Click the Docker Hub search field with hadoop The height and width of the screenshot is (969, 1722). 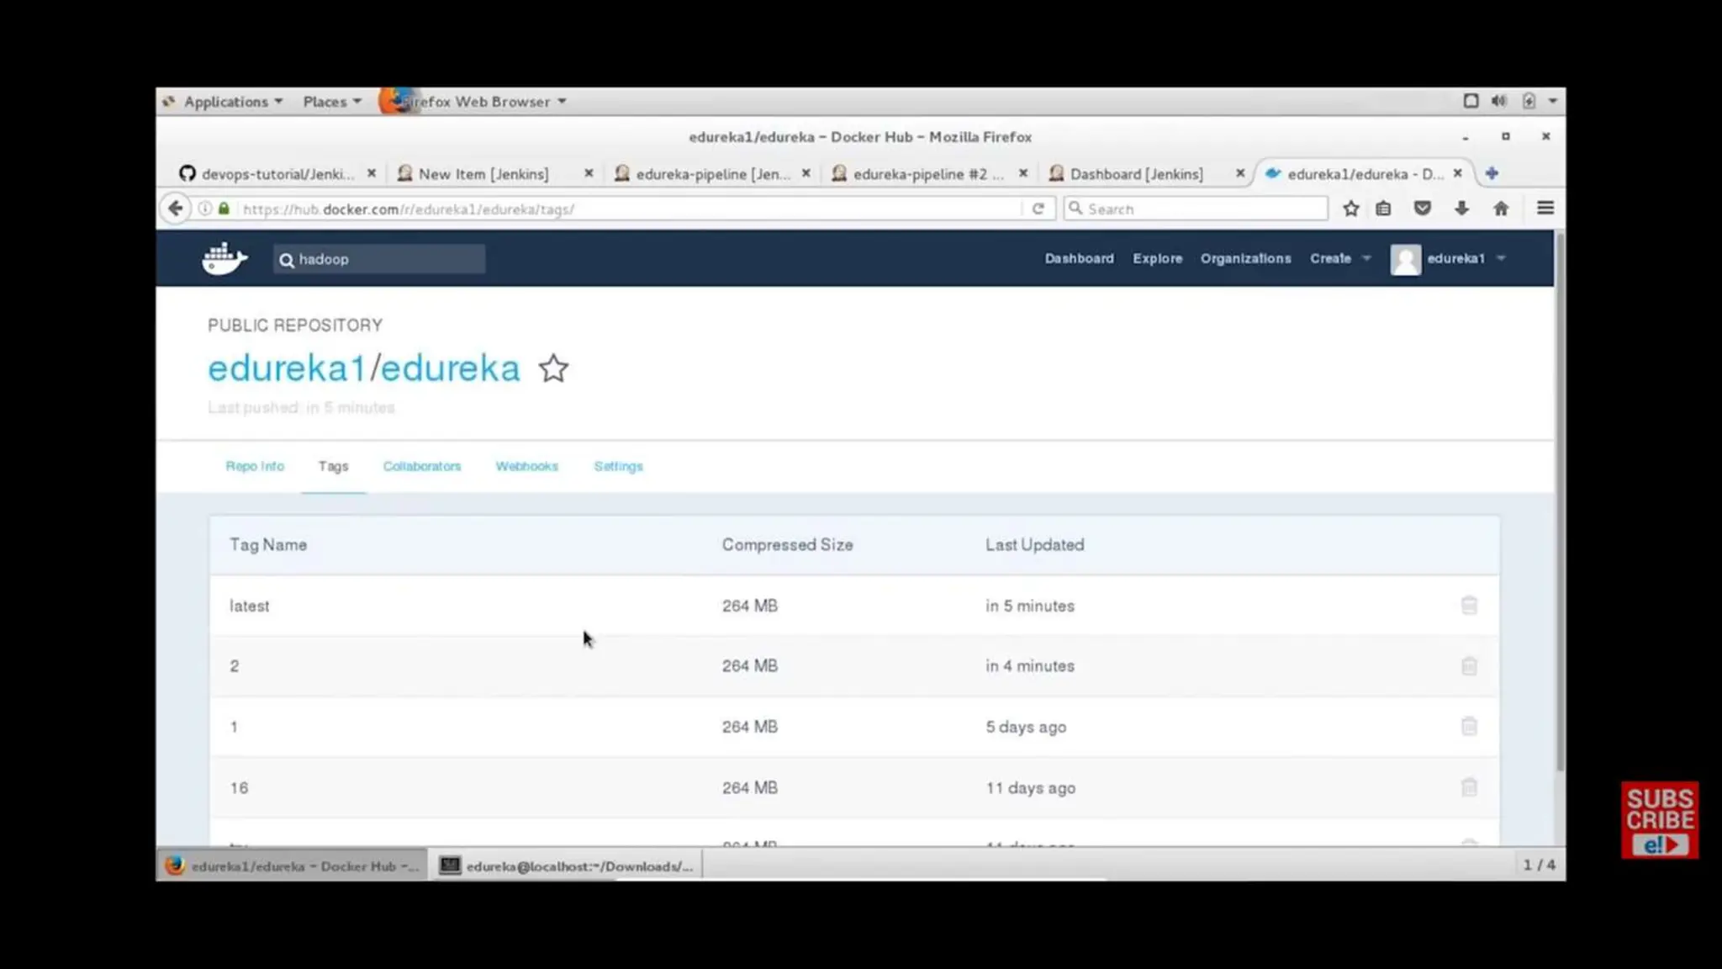379,259
